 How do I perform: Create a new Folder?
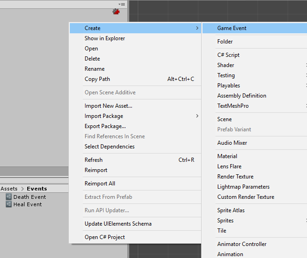tap(255, 42)
